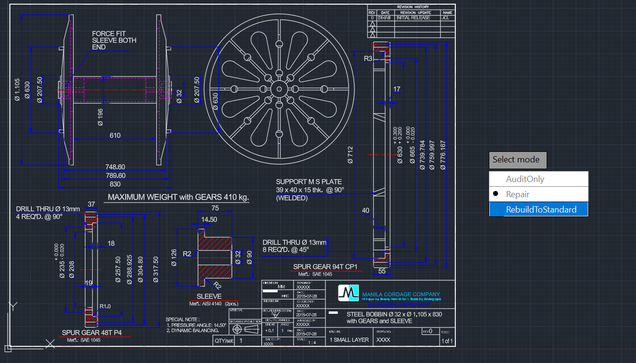Click the center mark of the wheel front view
This screenshot has width=636, height=363.
280,89
